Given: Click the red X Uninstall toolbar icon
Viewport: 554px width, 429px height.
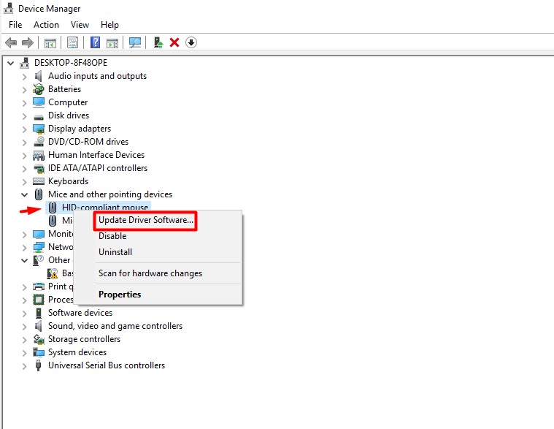Looking at the screenshot, I should click(x=174, y=43).
